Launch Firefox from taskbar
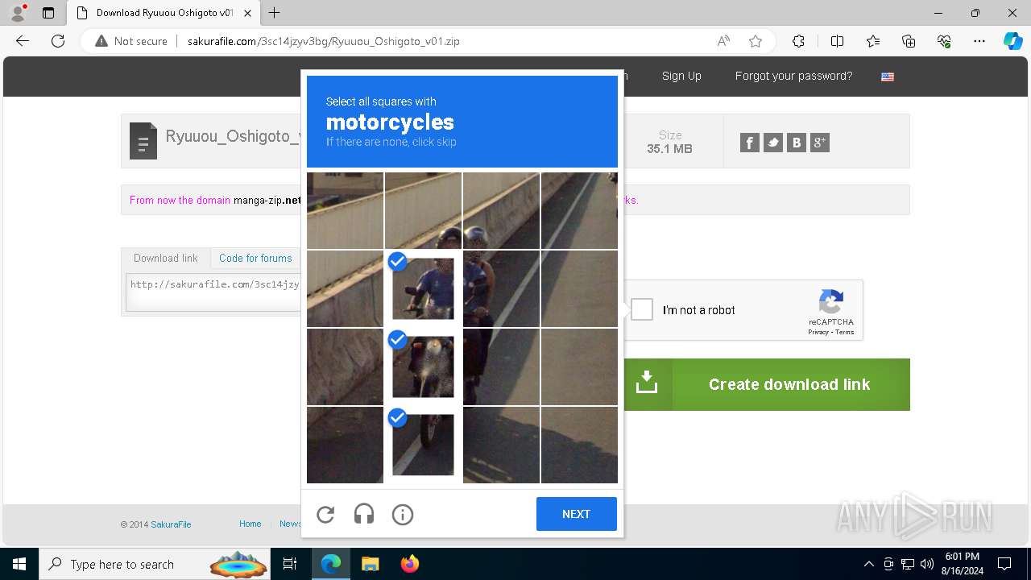The width and height of the screenshot is (1031, 580). (409, 564)
